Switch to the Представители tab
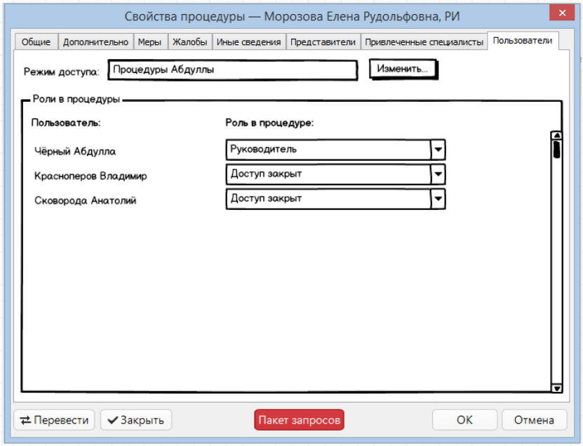Screen dimensions: 583x446 click(323, 42)
